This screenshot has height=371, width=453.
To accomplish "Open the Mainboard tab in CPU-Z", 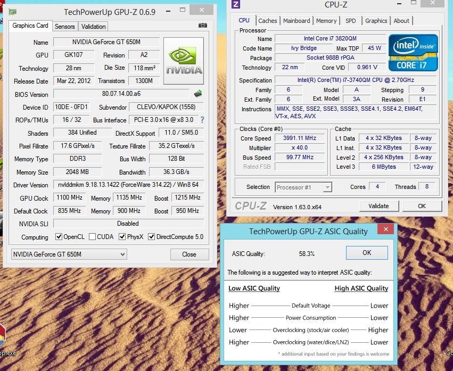I will coord(296,21).
